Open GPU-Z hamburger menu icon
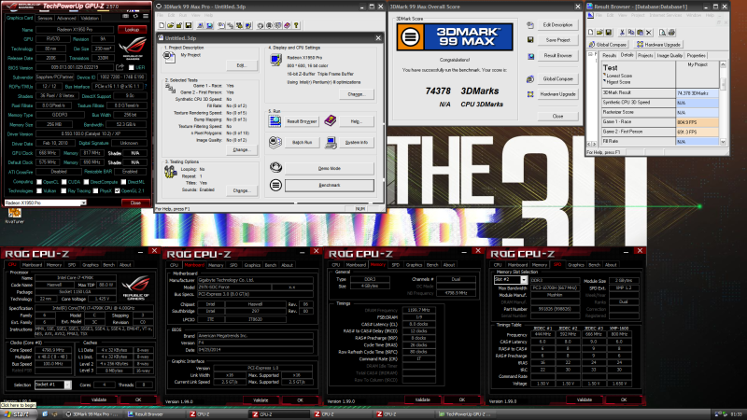 click(146, 16)
